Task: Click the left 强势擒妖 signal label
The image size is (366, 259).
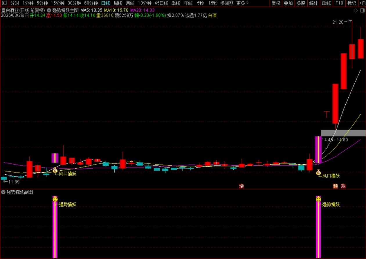Action: click(68, 205)
